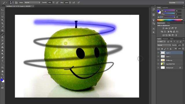Select the Blur tool
This screenshot has height=104, width=185.
pyautogui.click(x=2, y=51)
